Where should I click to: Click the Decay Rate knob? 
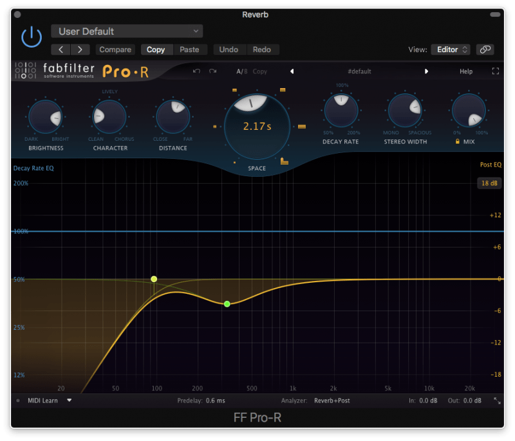point(341,111)
